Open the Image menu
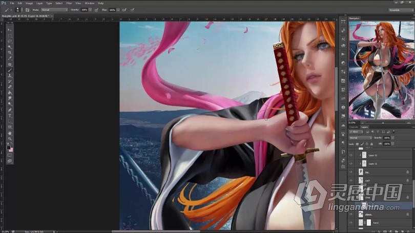415x233 pixels. pos(29,3)
